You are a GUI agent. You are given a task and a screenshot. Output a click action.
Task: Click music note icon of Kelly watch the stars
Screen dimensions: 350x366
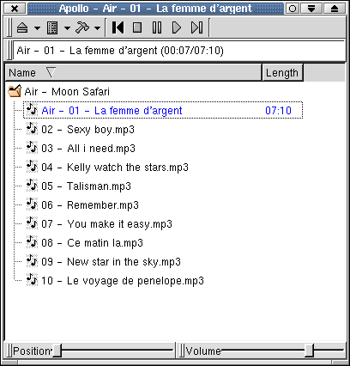click(x=32, y=166)
